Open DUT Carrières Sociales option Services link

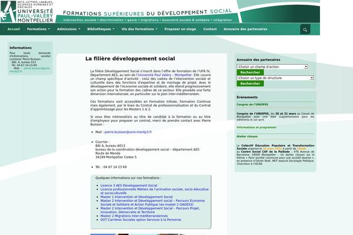[141, 220]
